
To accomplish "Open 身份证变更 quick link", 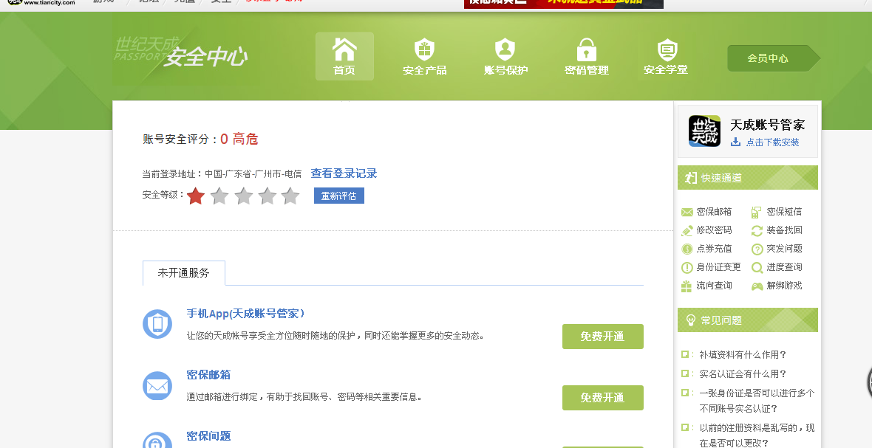I will point(718,267).
